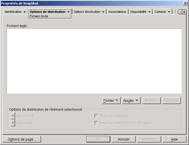Open the Ajouter dropdown button

pos(131,100)
